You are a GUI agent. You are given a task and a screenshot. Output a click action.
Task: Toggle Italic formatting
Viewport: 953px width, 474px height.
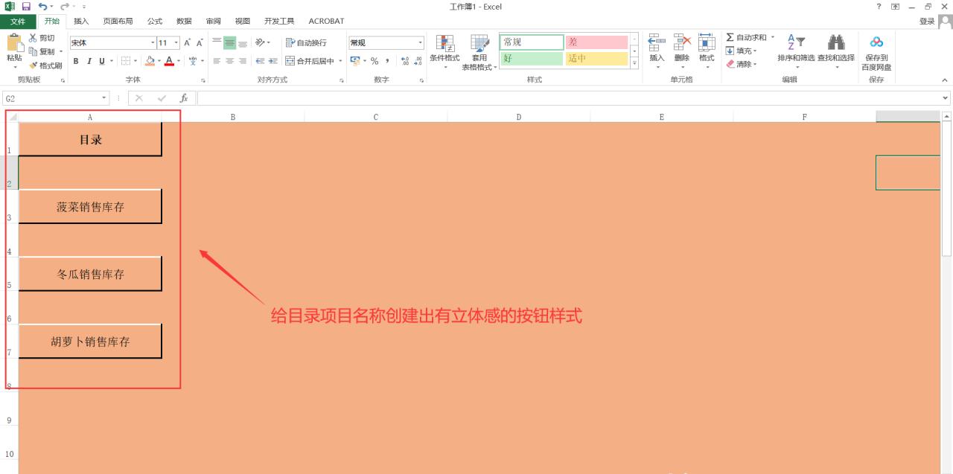point(89,61)
